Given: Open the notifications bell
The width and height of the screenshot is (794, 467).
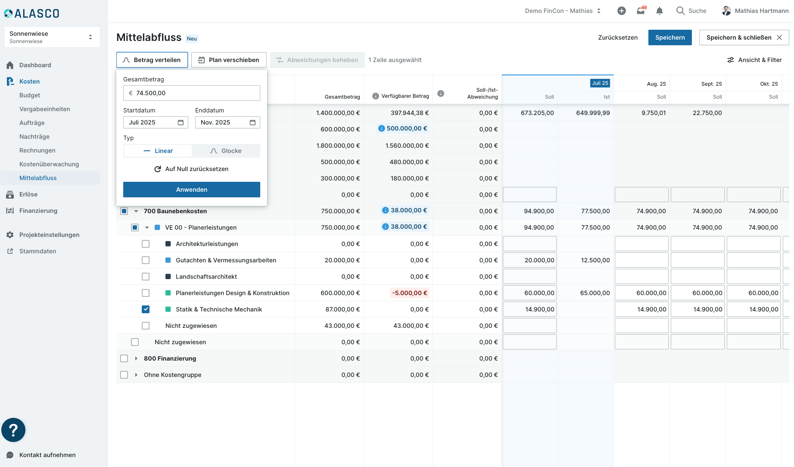Looking at the screenshot, I should [x=659, y=11].
